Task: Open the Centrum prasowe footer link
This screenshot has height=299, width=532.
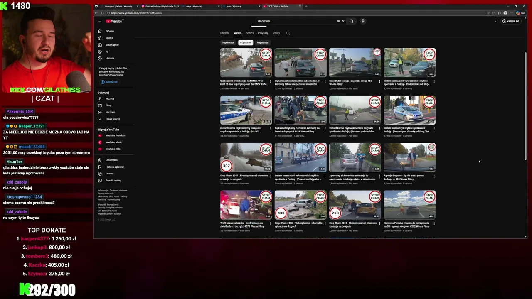Action: (118, 190)
